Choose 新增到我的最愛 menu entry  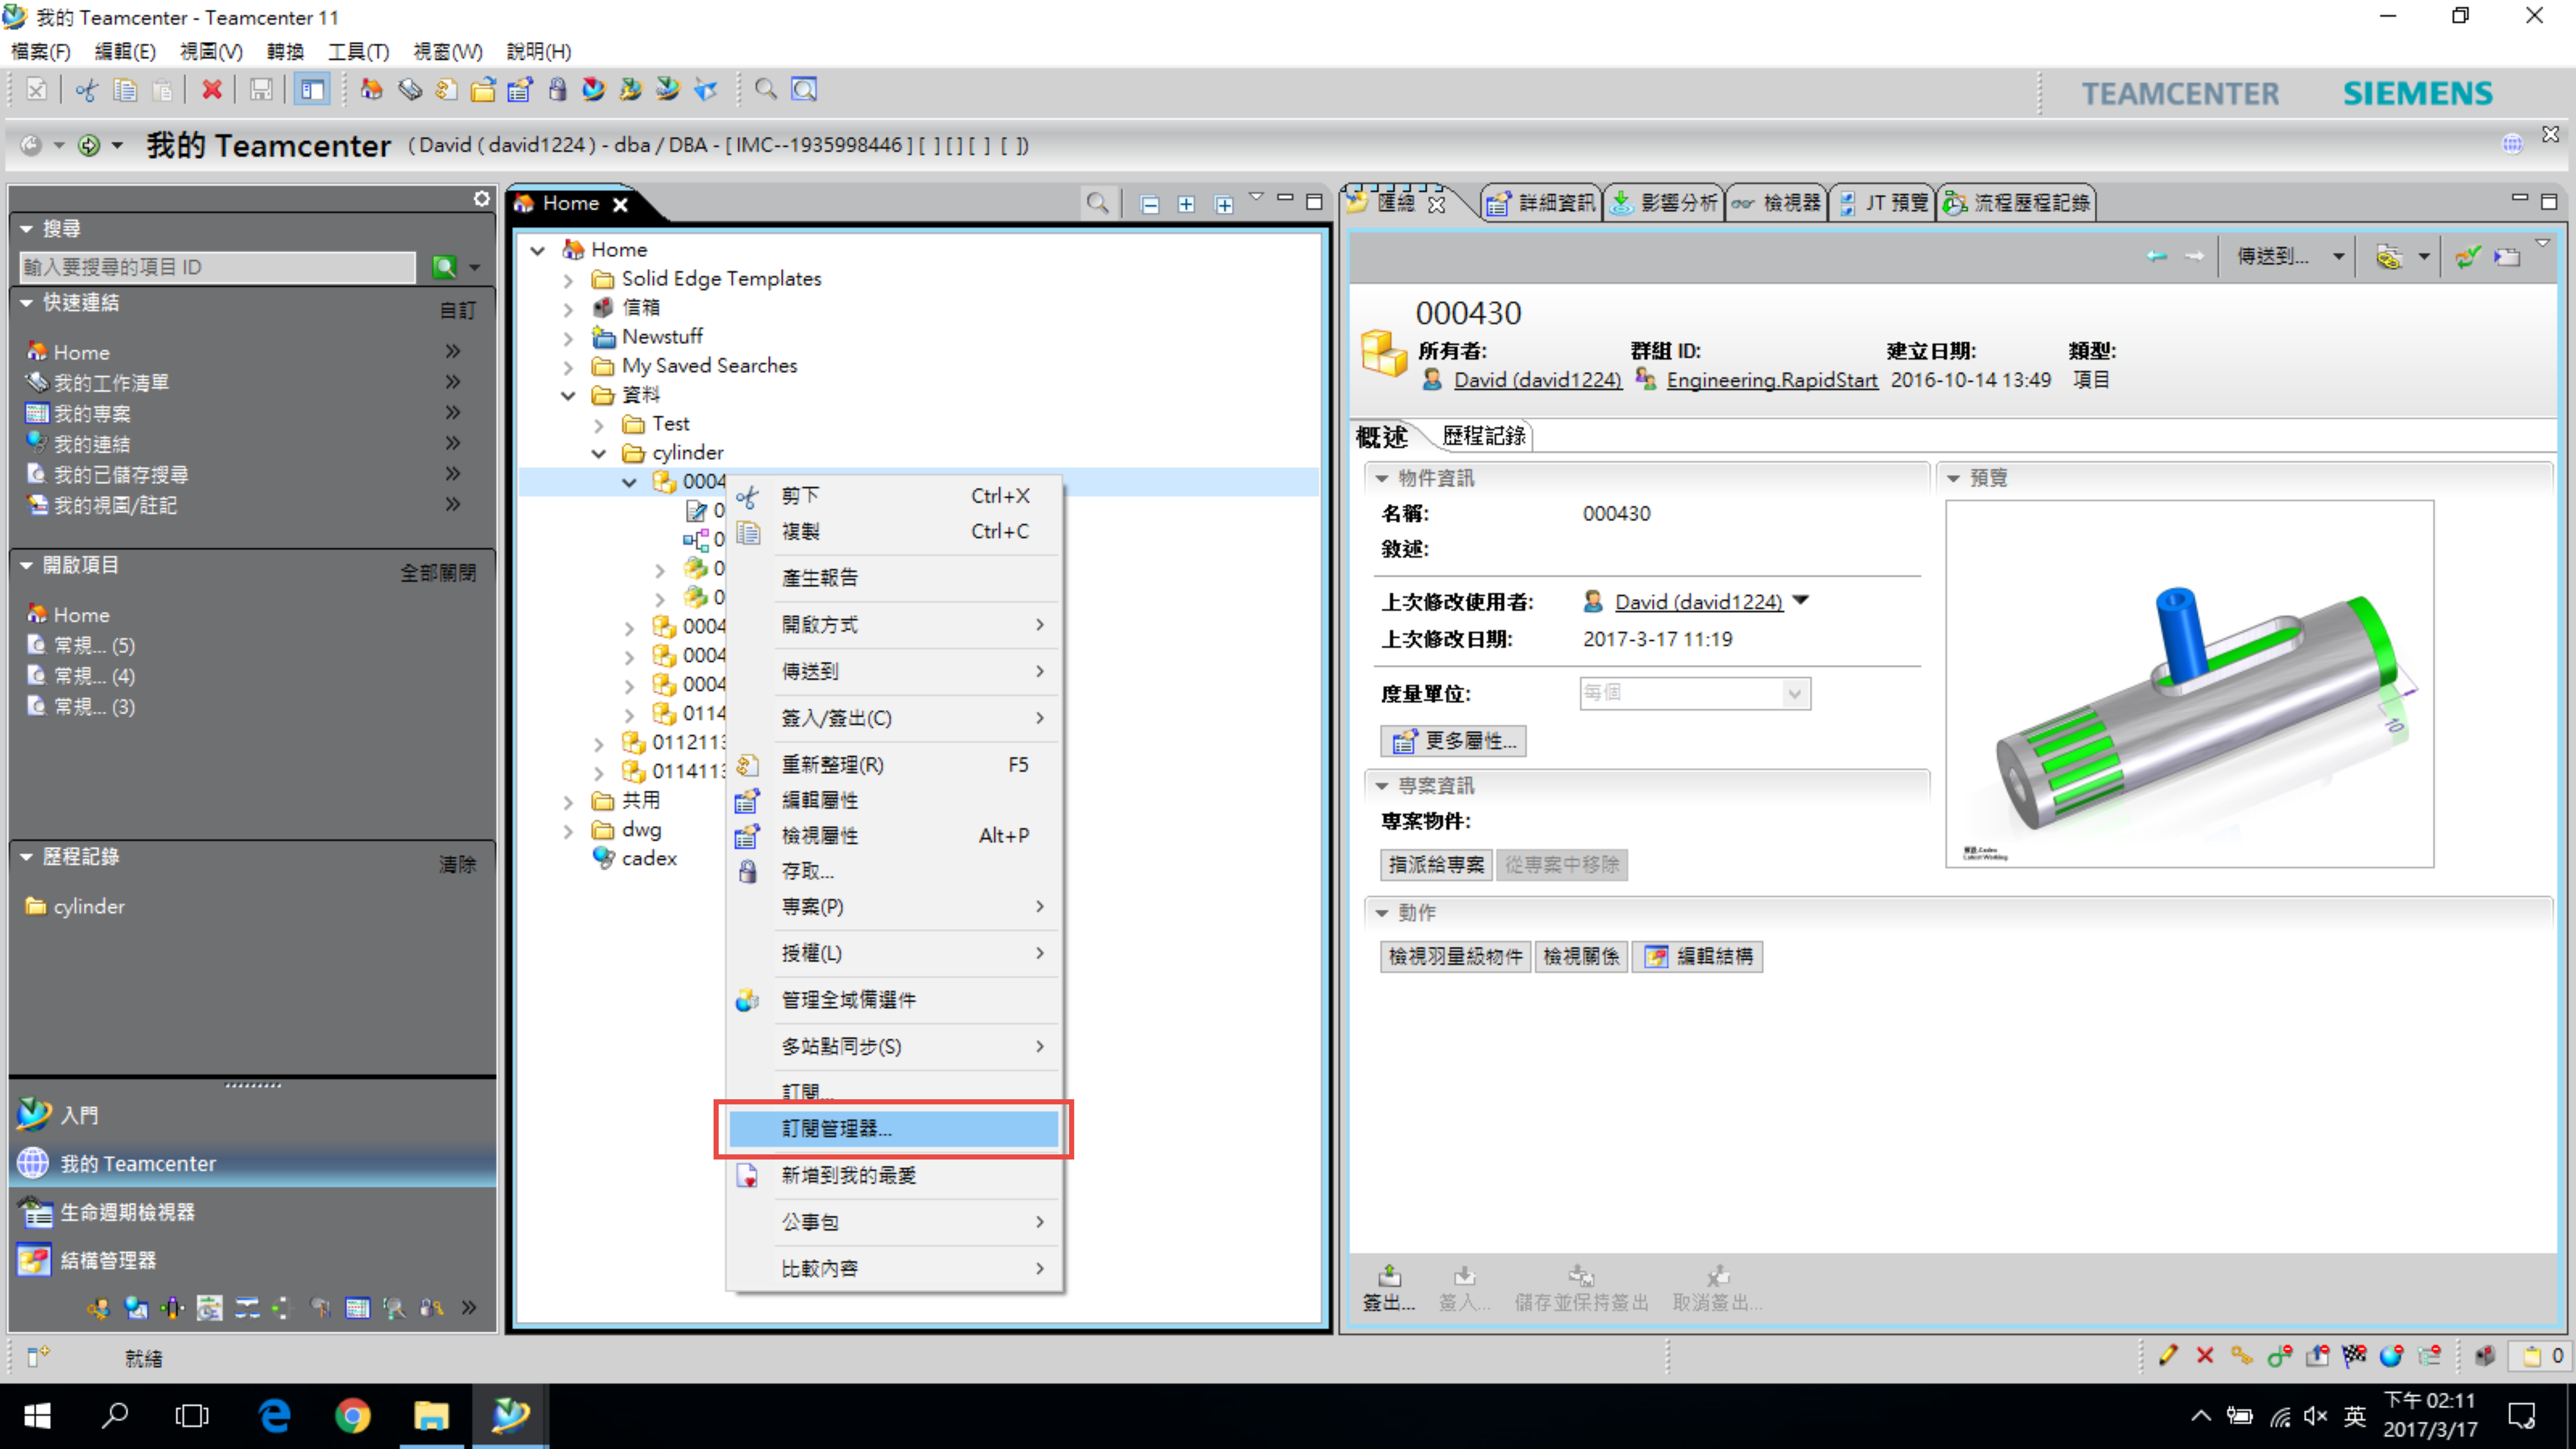coord(894,1176)
